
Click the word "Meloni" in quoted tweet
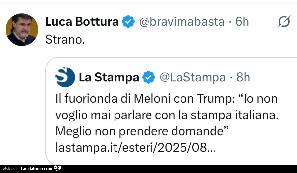pyautogui.click(x=152, y=98)
